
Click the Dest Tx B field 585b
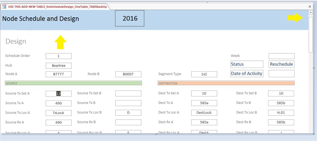click(x=281, y=103)
